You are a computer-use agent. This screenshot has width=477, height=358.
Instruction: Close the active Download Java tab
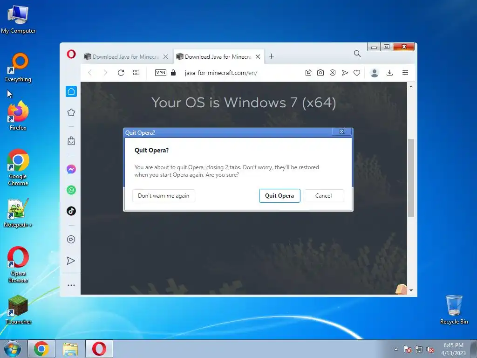pos(258,56)
